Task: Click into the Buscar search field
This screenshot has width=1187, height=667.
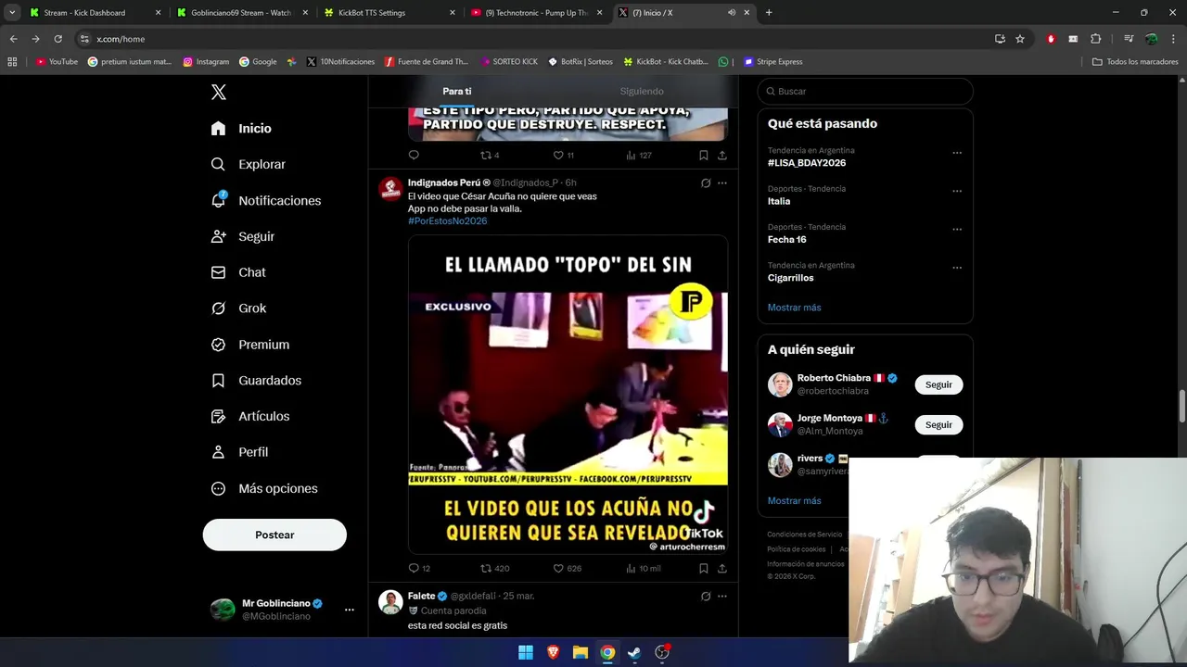Action: coord(865,91)
